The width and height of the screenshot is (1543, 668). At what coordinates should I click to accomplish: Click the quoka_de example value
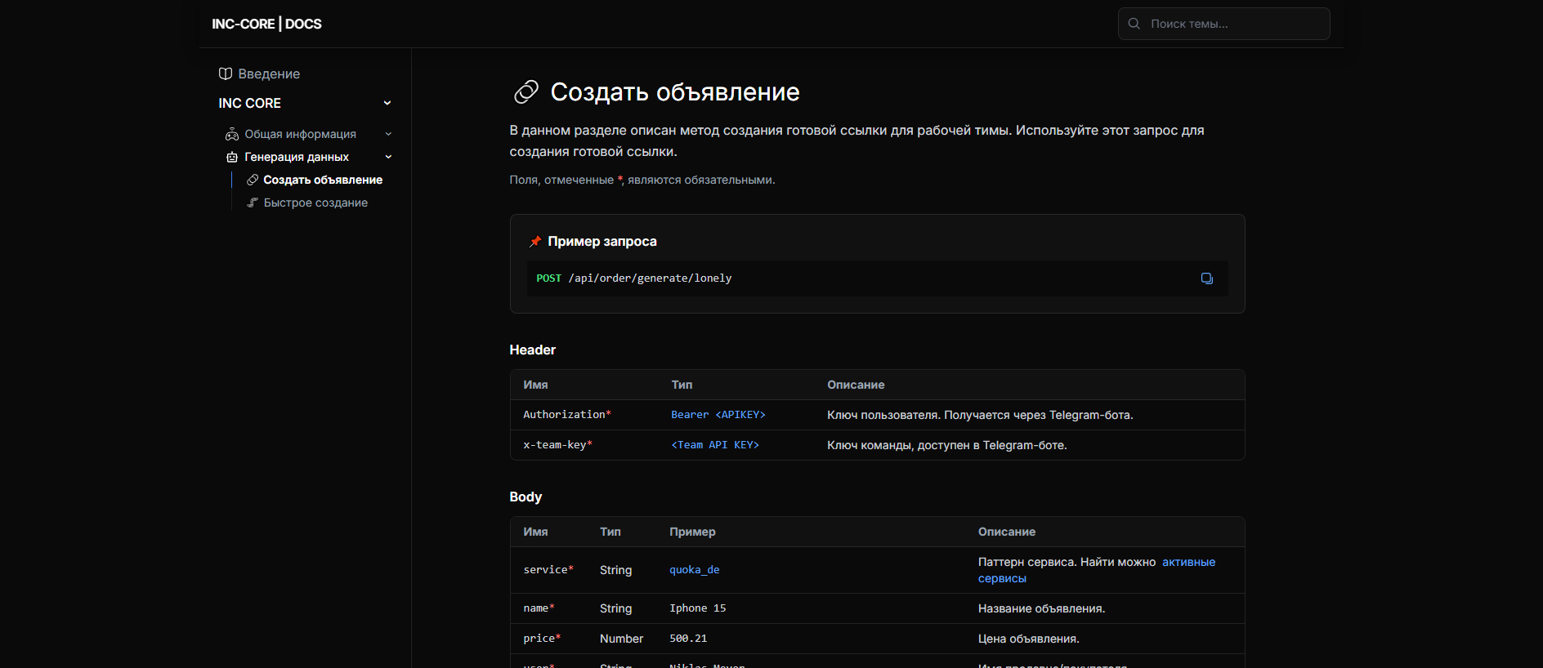pos(695,570)
